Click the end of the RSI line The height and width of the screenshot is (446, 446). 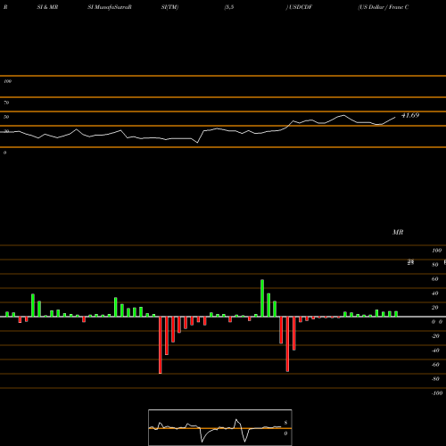pyautogui.click(x=395, y=118)
